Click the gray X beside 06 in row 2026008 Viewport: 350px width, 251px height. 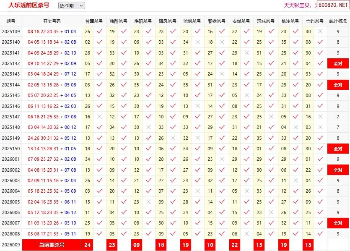point(247,234)
